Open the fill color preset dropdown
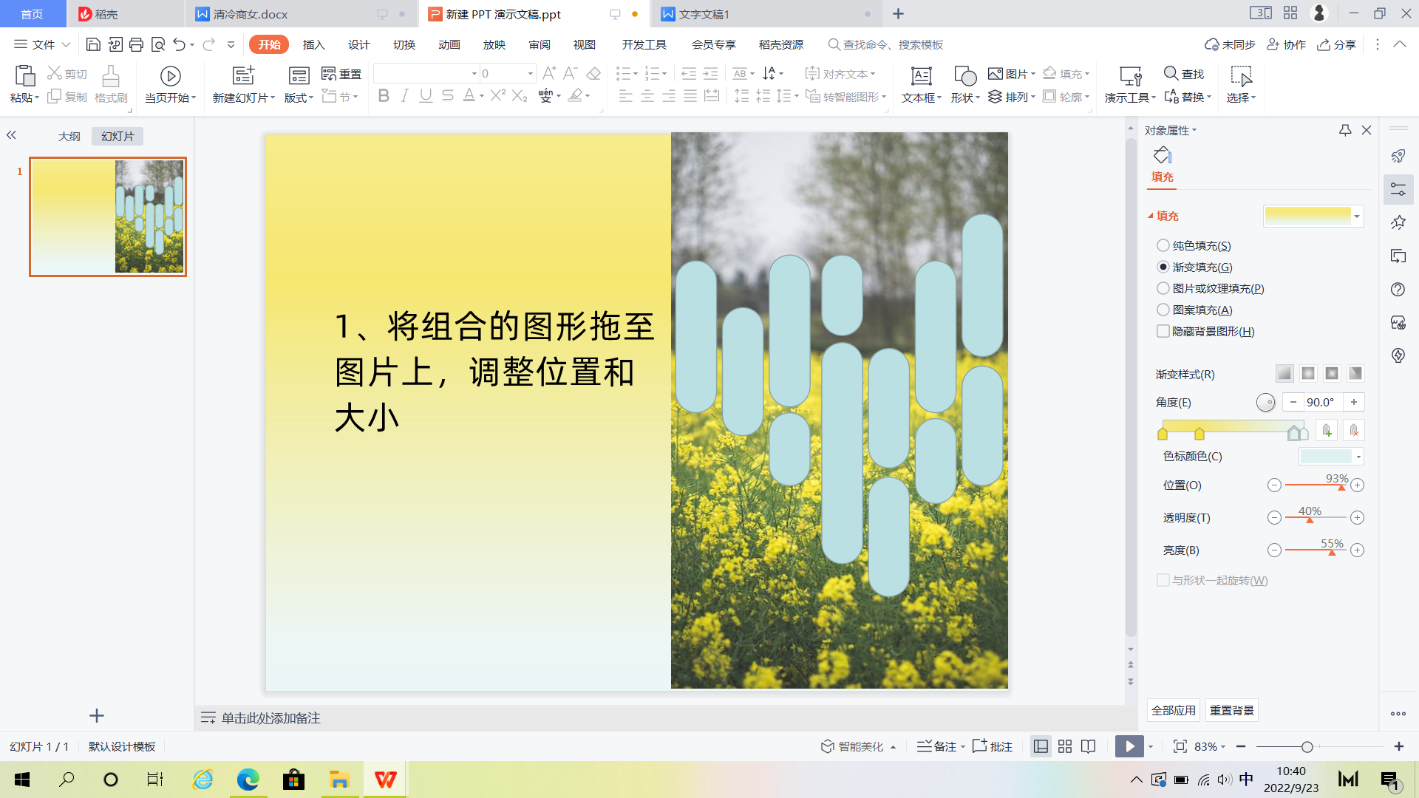The image size is (1419, 798). (1357, 216)
